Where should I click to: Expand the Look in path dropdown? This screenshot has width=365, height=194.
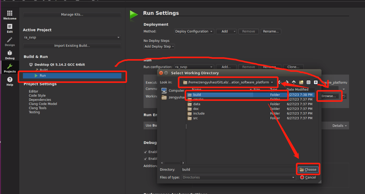272,82
